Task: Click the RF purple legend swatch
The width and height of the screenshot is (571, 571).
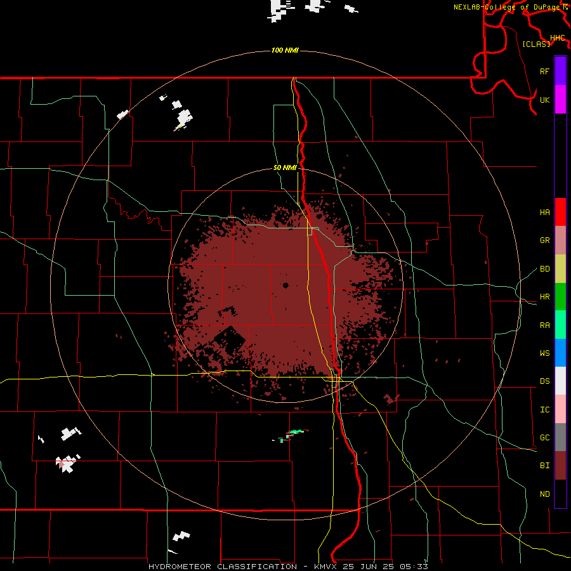Action: tap(560, 71)
